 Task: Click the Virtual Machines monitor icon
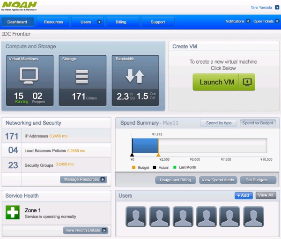(28, 76)
